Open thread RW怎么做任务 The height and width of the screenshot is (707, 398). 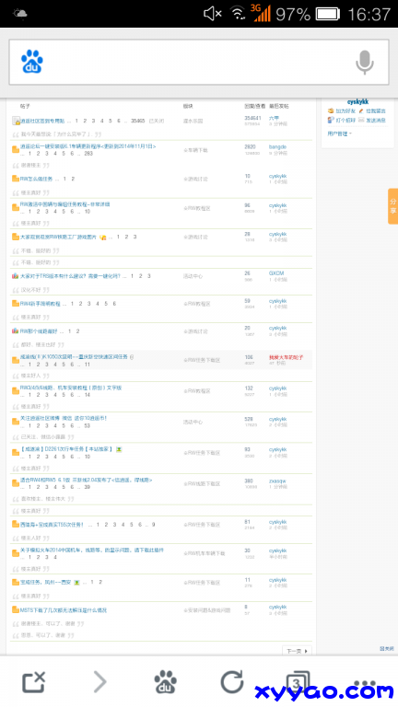click(x=36, y=179)
